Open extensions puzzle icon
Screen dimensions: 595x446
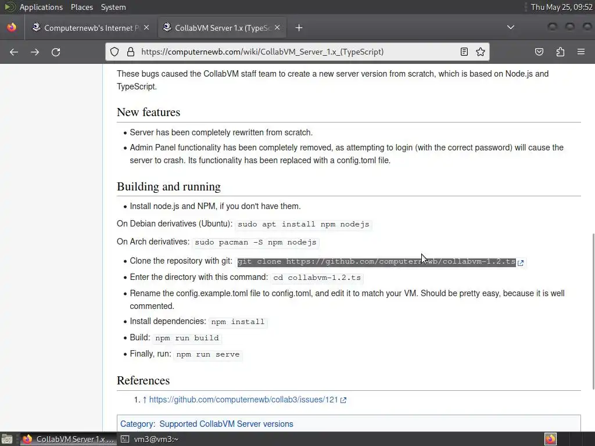560,52
